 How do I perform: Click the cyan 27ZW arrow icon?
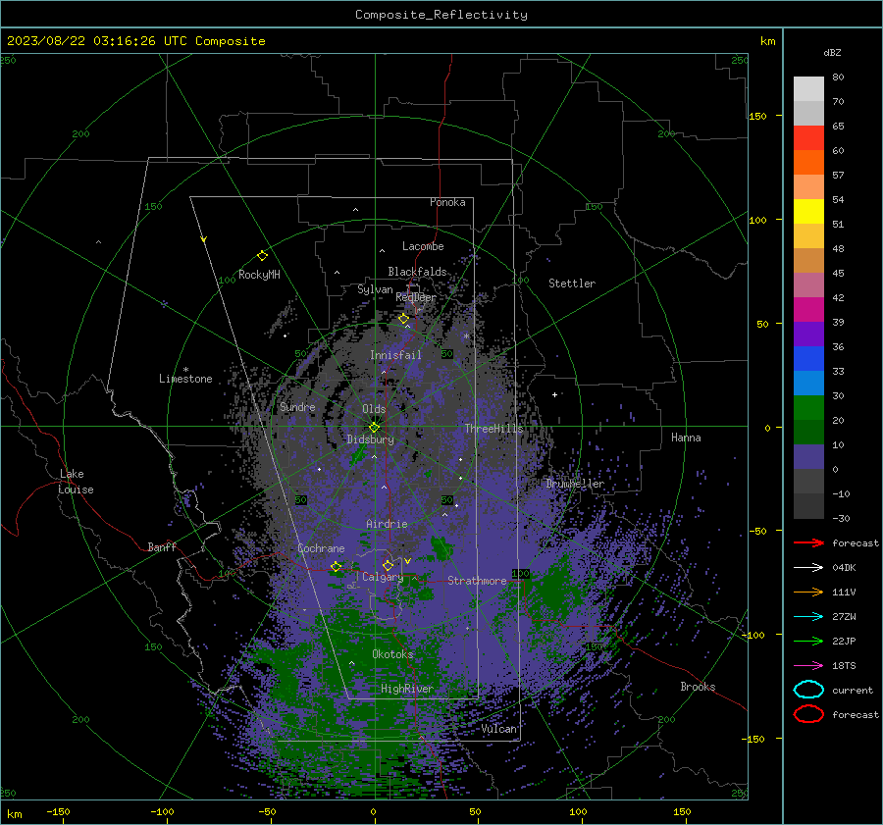point(808,617)
